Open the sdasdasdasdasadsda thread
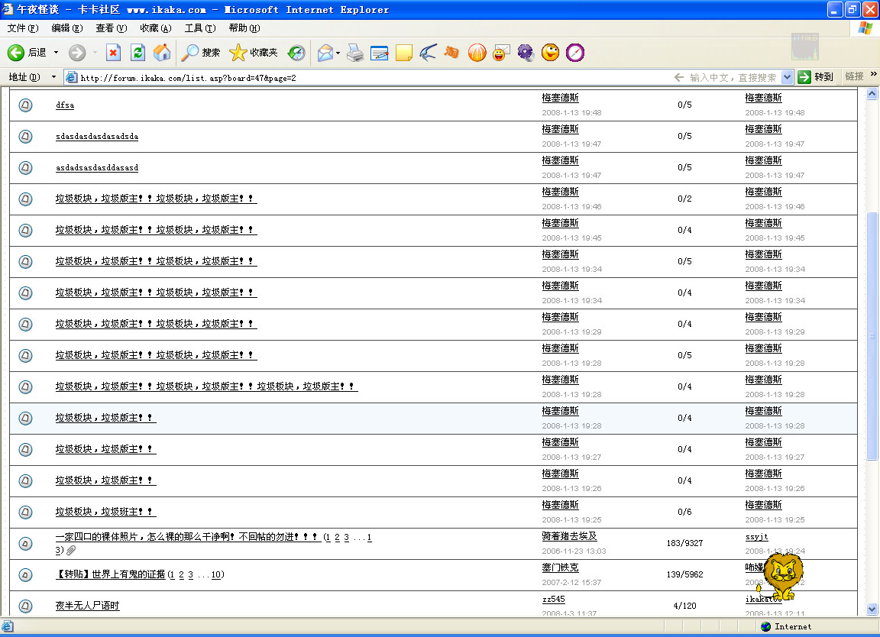The height and width of the screenshot is (637, 880). [x=96, y=137]
